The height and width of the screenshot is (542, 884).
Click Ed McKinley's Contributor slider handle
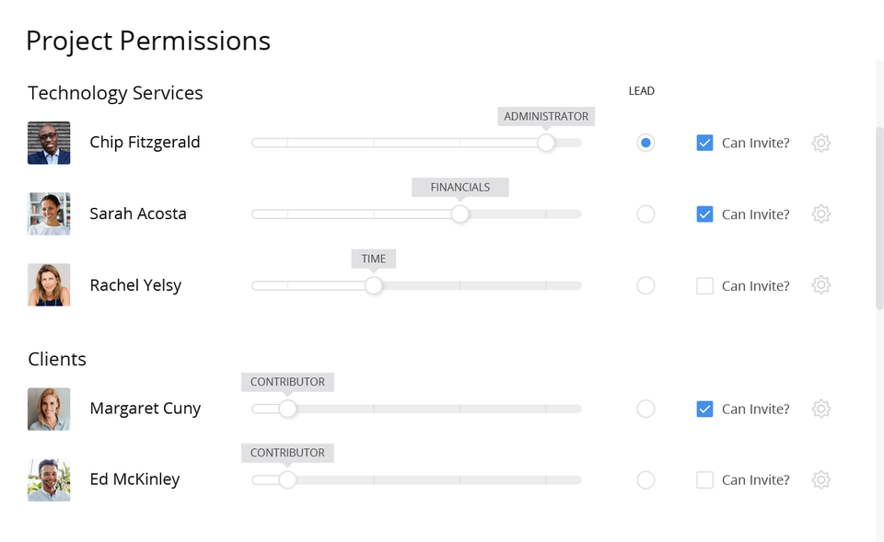click(287, 479)
